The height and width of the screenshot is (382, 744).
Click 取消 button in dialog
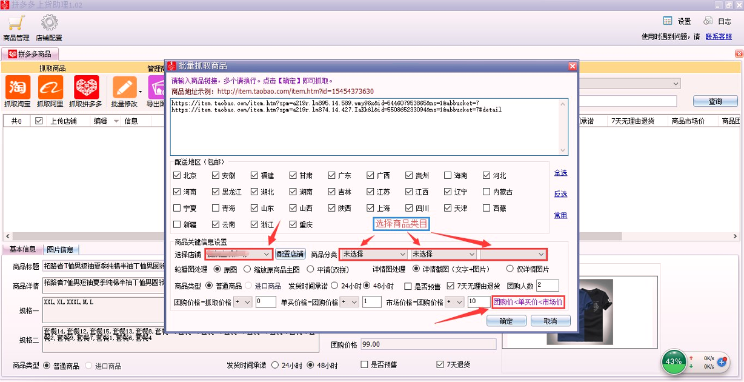[x=551, y=321]
